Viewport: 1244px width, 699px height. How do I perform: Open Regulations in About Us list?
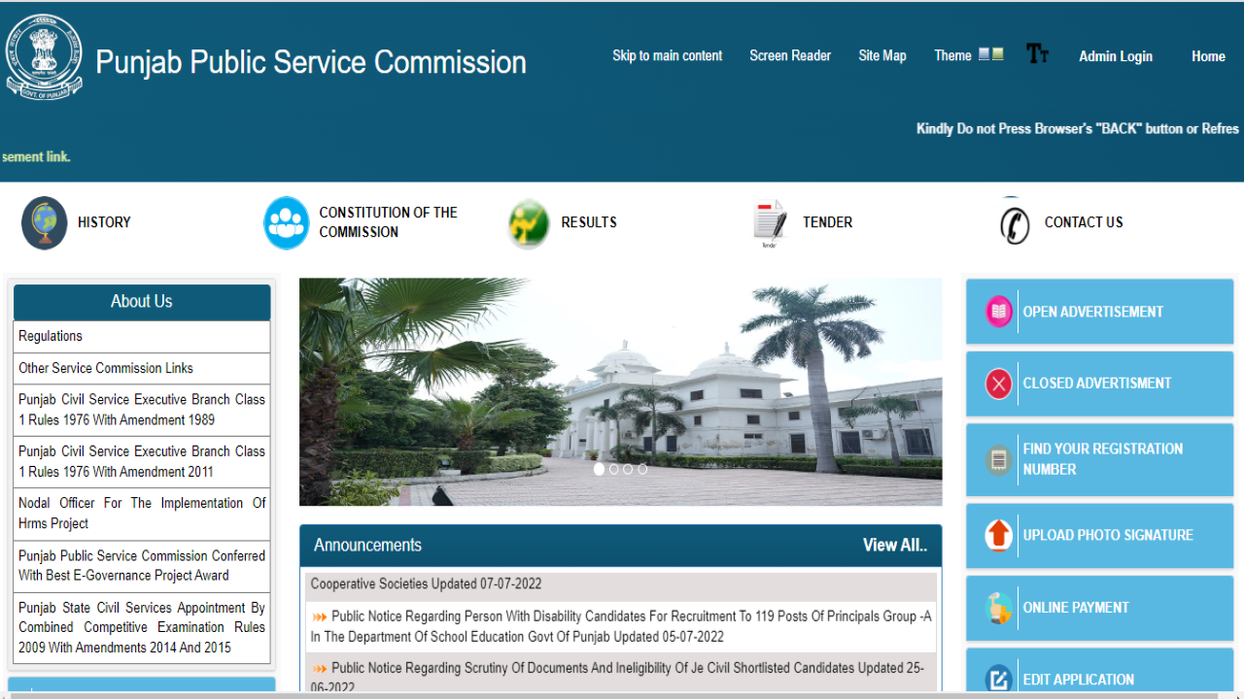coord(142,336)
